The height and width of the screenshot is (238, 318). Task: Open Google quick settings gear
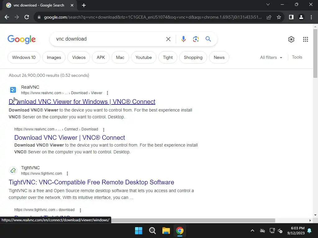coord(291,39)
